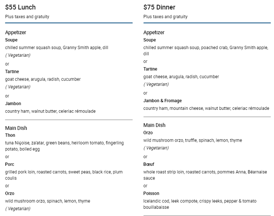
Task: Click the dinner Main Dish heading
Action: tap(154, 125)
